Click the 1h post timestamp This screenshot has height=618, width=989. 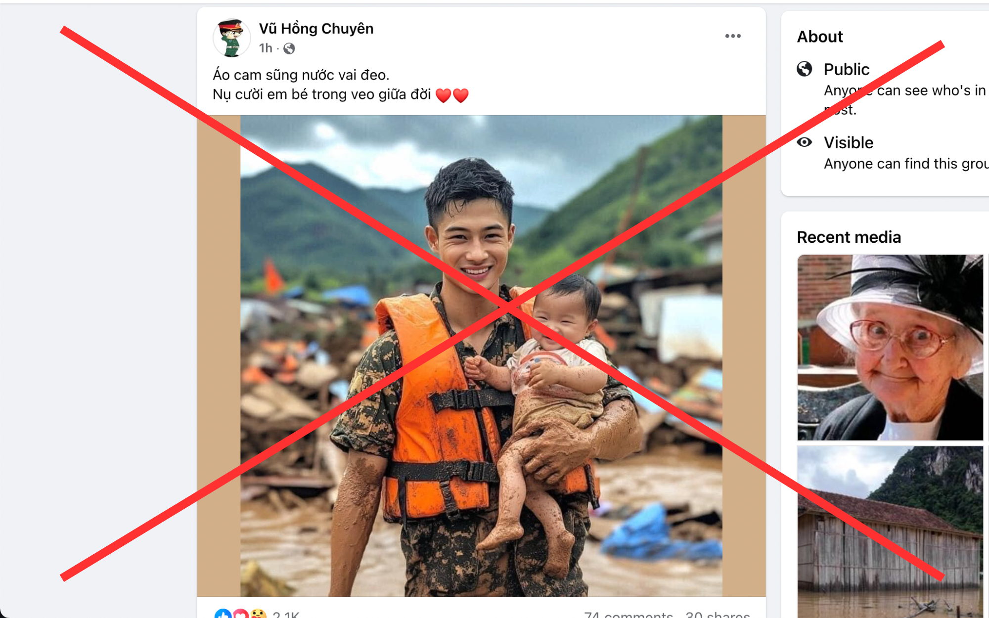tap(266, 48)
